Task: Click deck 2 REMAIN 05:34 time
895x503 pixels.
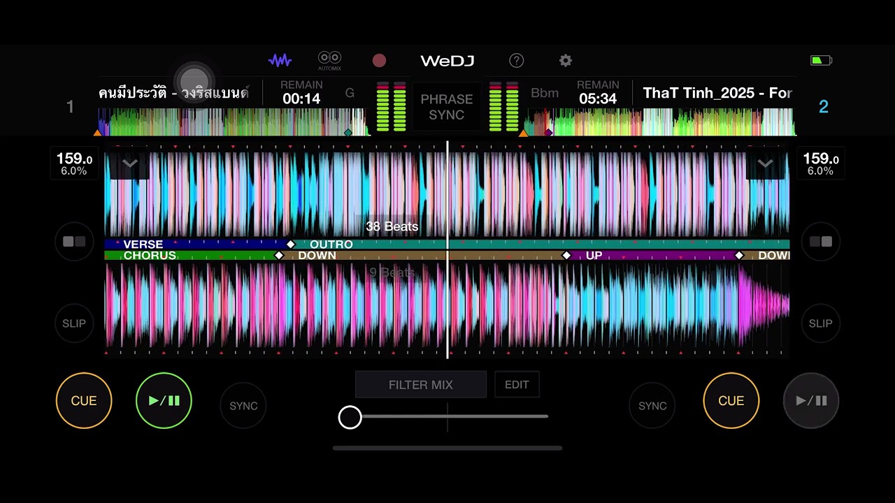Action: 598,93
